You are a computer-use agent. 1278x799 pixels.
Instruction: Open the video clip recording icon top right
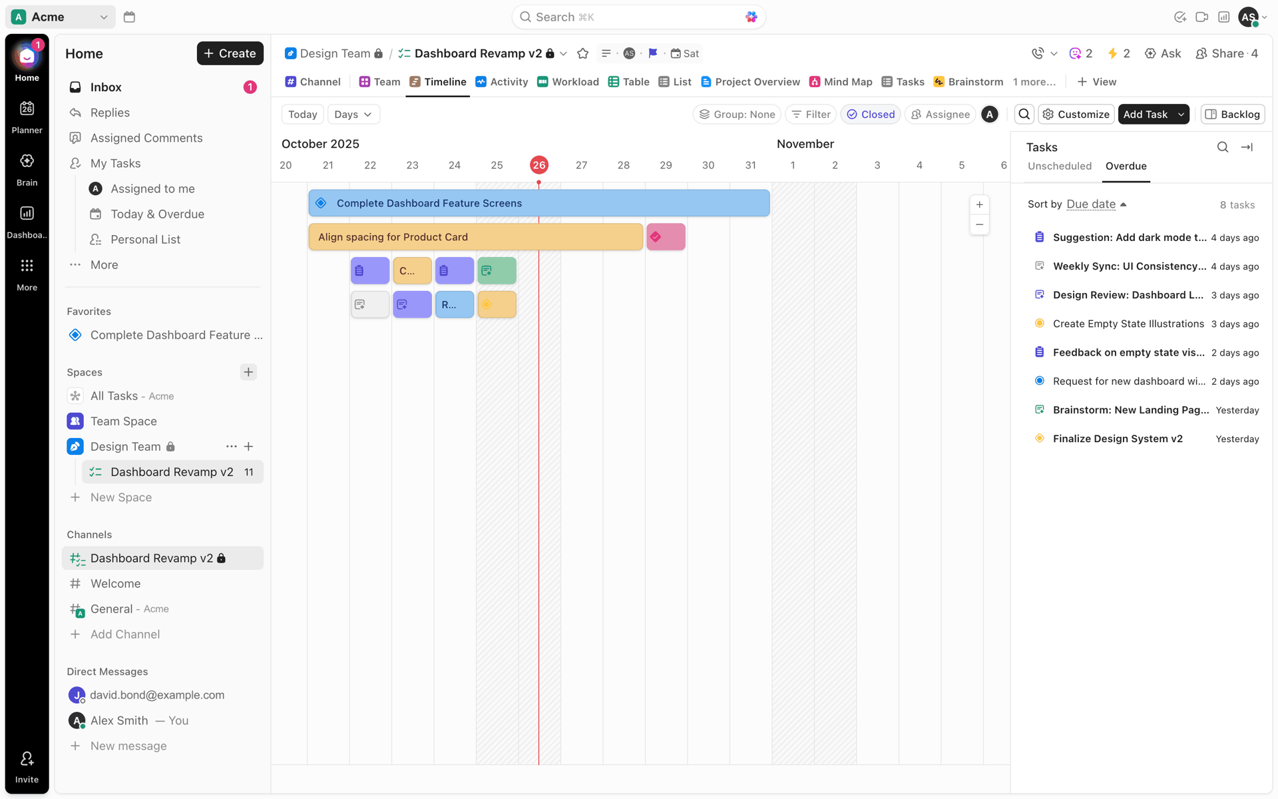click(x=1201, y=17)
